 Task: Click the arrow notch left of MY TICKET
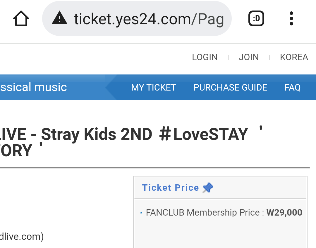point(111,87)
